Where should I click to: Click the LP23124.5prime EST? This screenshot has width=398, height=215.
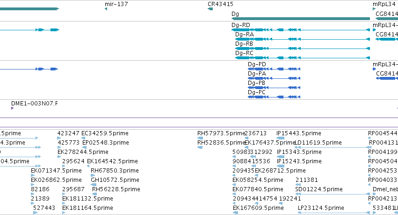334,213
